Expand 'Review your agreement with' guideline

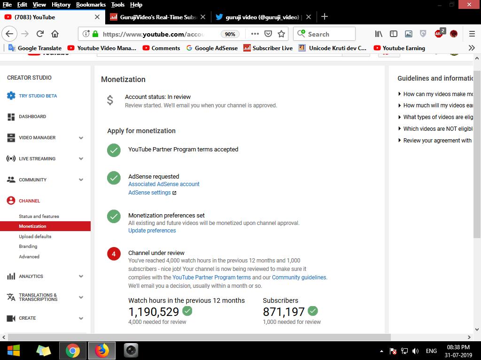pos(434,140)
